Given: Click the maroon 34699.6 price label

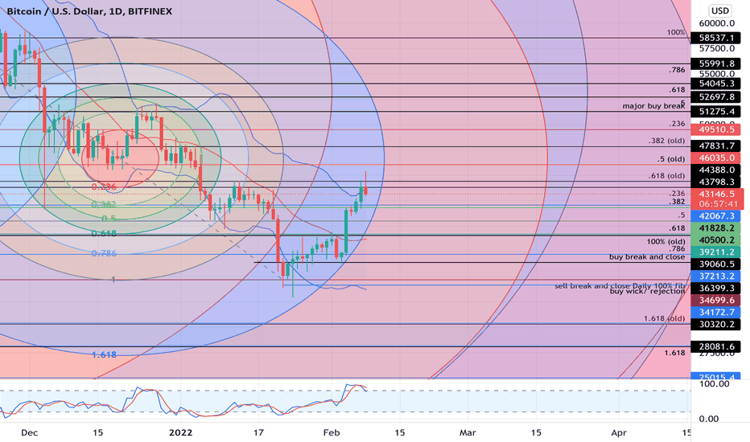Looking at the screenshot, I should click(715, 300).
